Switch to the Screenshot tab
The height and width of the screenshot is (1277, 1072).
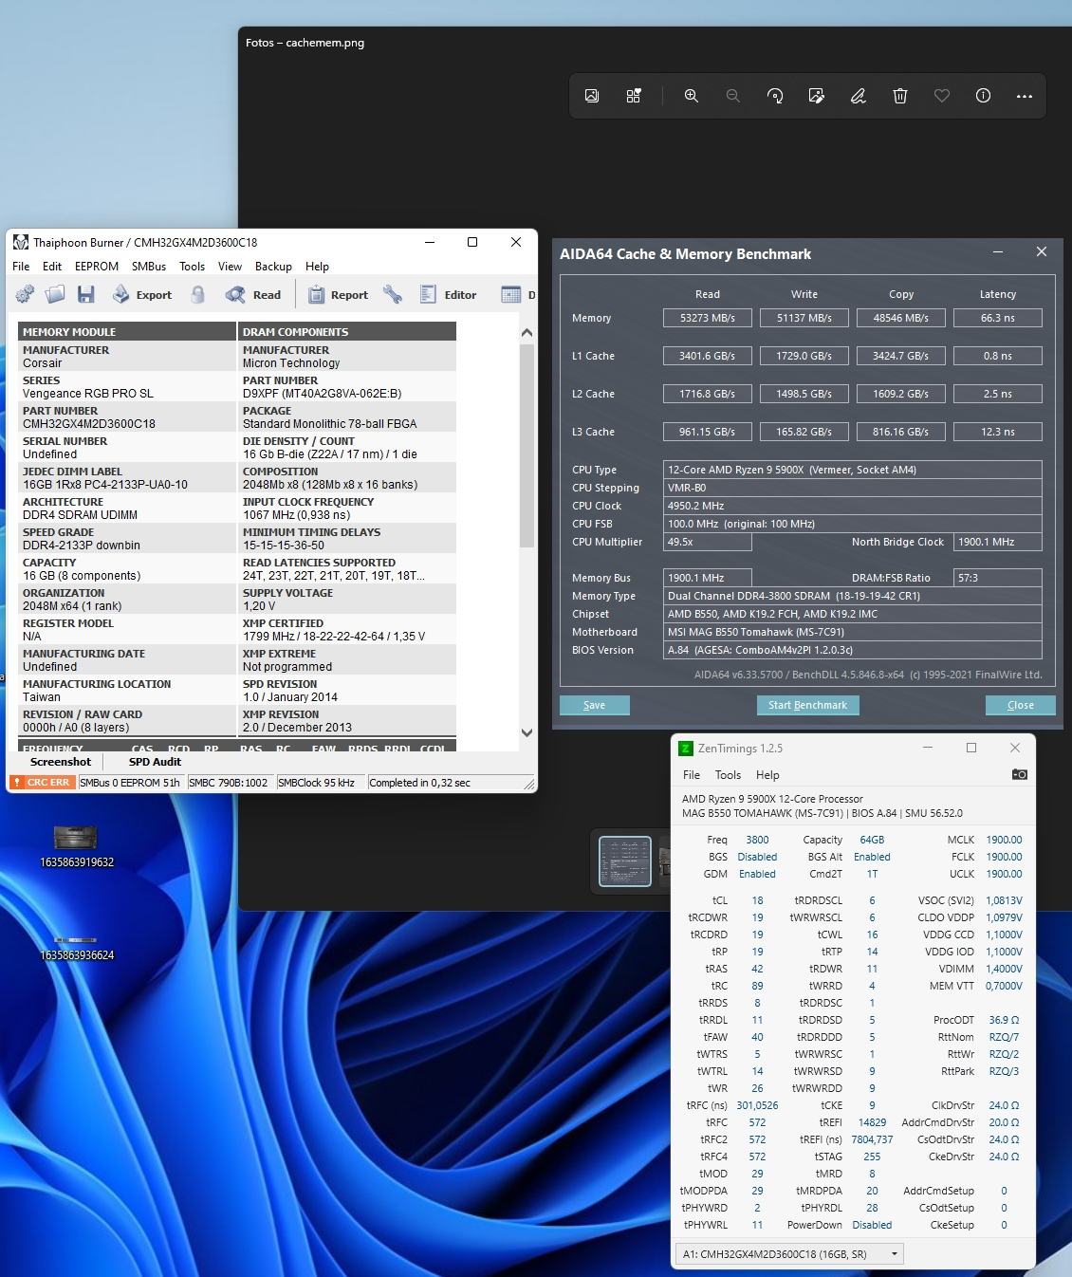click(x=61, y=762)
